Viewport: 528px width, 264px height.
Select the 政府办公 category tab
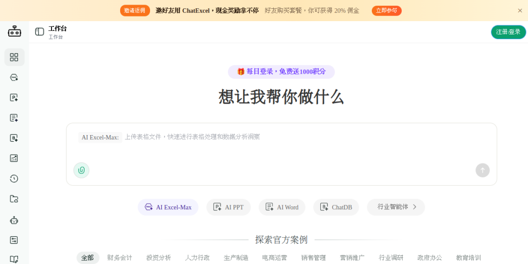click(x=430, y=258)
